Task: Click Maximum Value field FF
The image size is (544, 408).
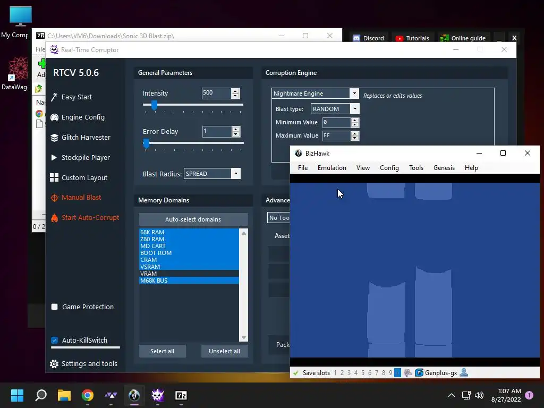Action: point(336,135)
